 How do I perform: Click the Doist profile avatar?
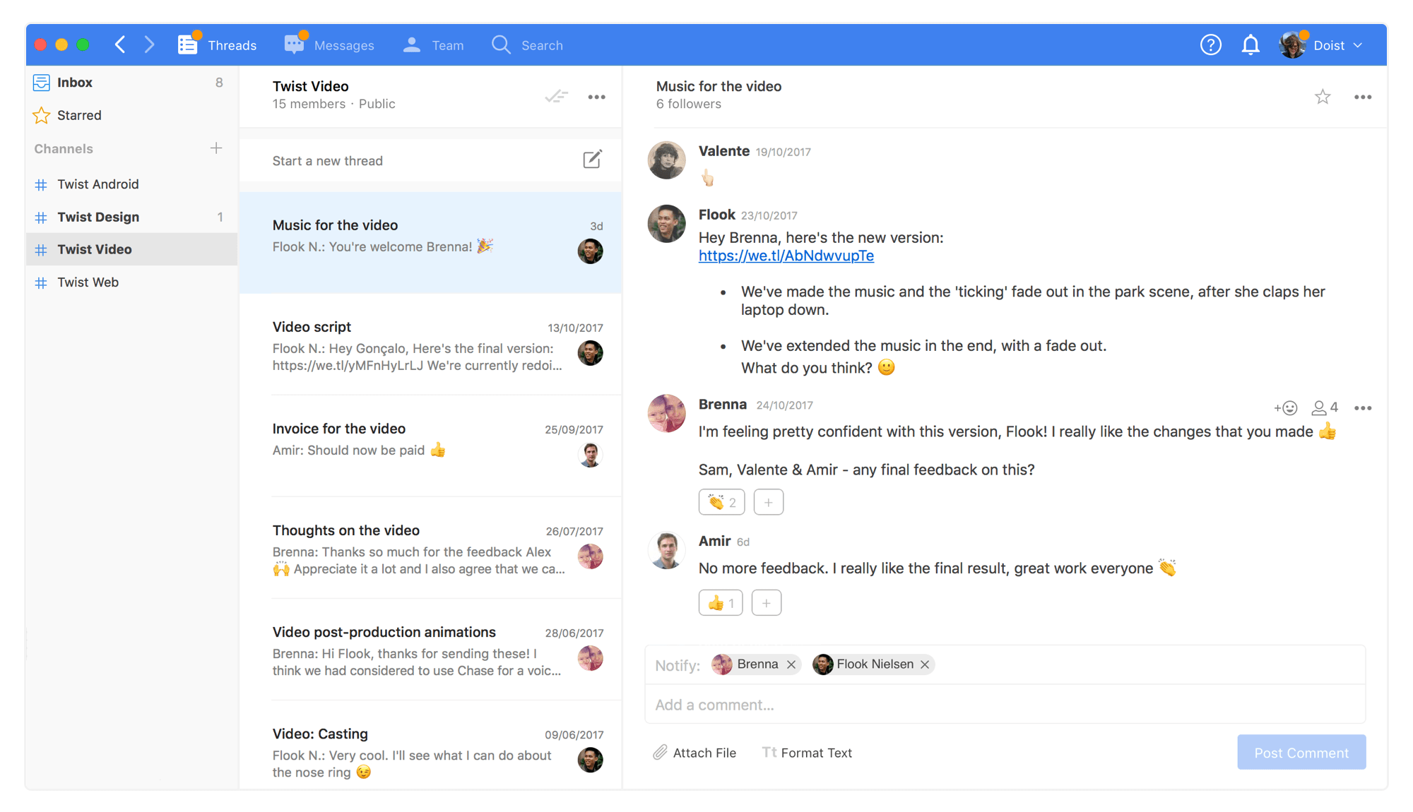coord(1293,45)
